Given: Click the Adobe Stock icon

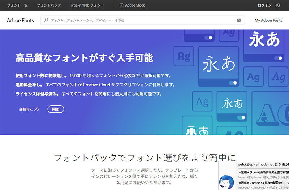Looking at the screenshot, I should [x=121, y=5].
